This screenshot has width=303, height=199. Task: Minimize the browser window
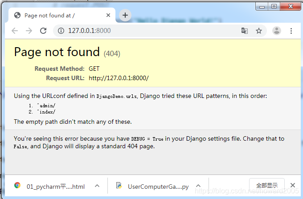262,7
